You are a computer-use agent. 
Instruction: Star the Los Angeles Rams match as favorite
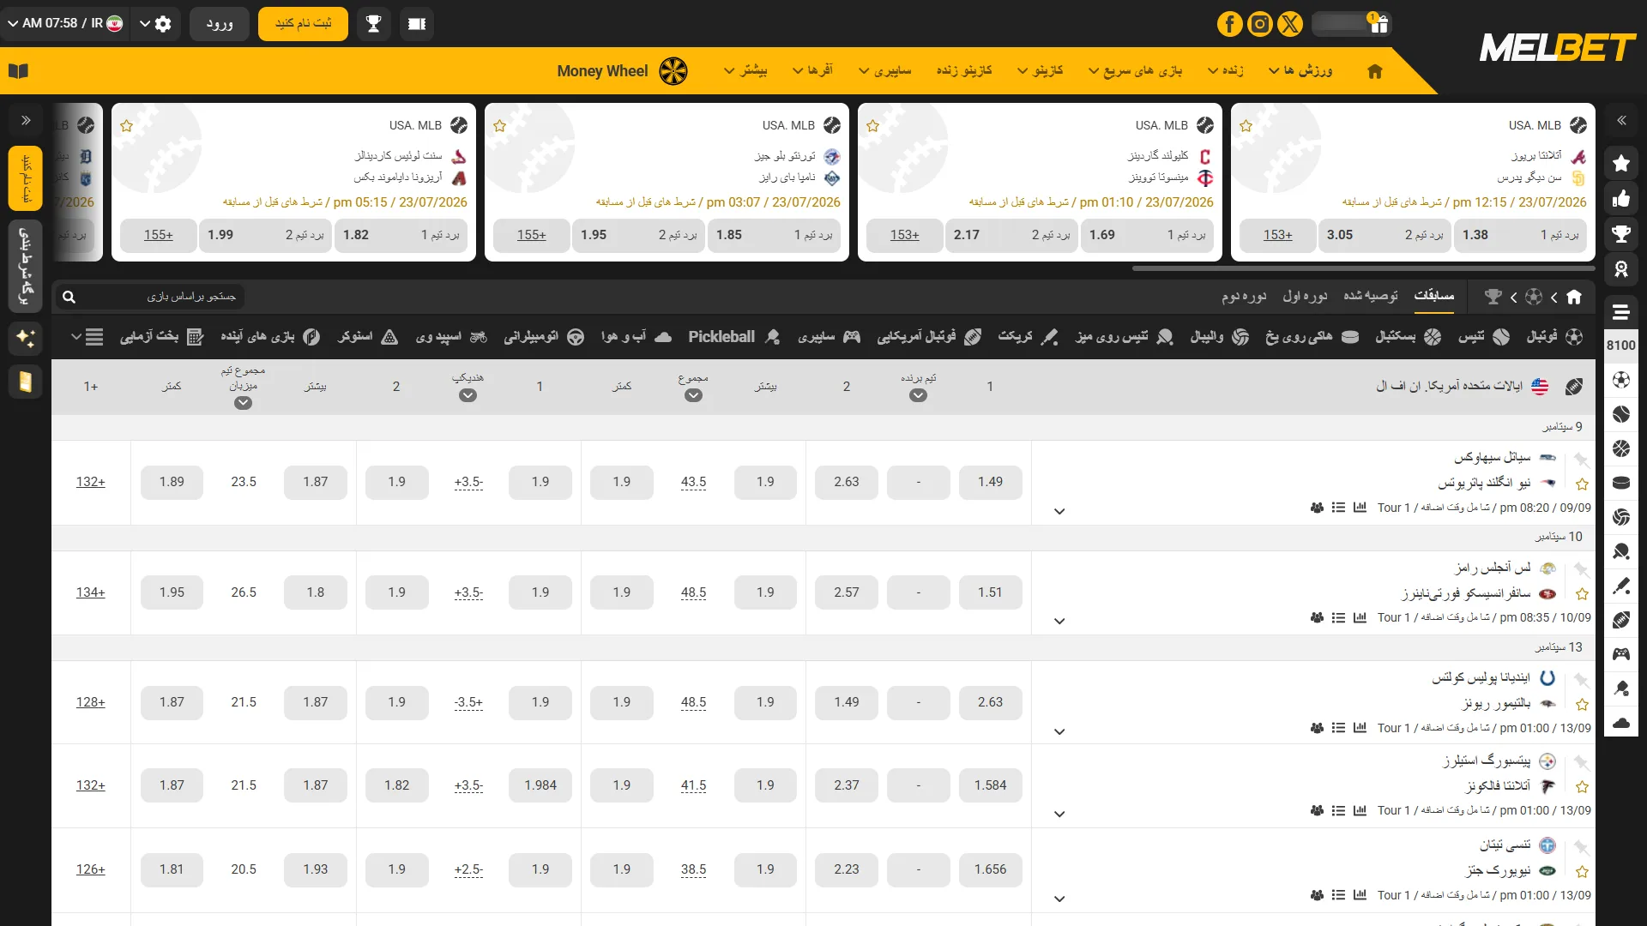click(1583, 594)
